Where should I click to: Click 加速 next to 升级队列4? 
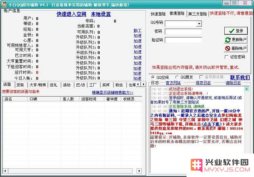(137, 52)
